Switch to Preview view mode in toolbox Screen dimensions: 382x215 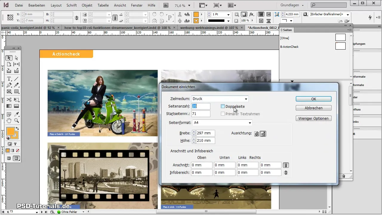(x=16, y=158)
